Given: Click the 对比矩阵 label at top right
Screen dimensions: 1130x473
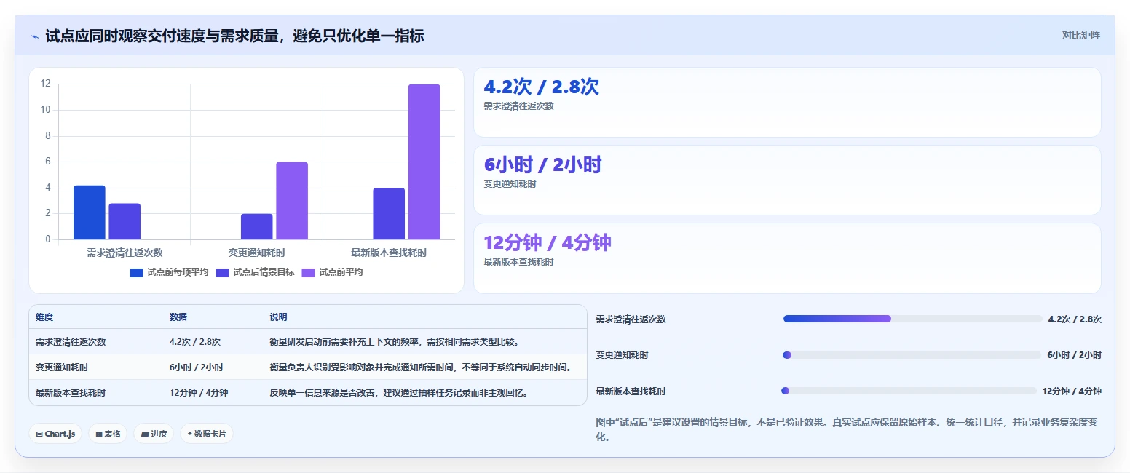Looking at the screenshot, I should click(x=1081, y=35).
